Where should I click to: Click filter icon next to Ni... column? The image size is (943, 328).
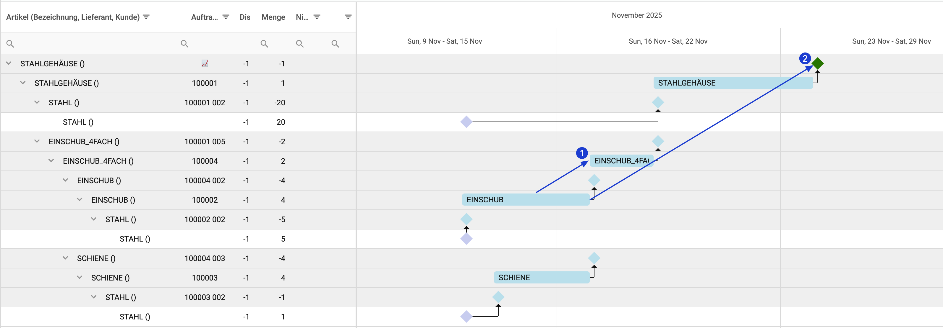point(317,17)
